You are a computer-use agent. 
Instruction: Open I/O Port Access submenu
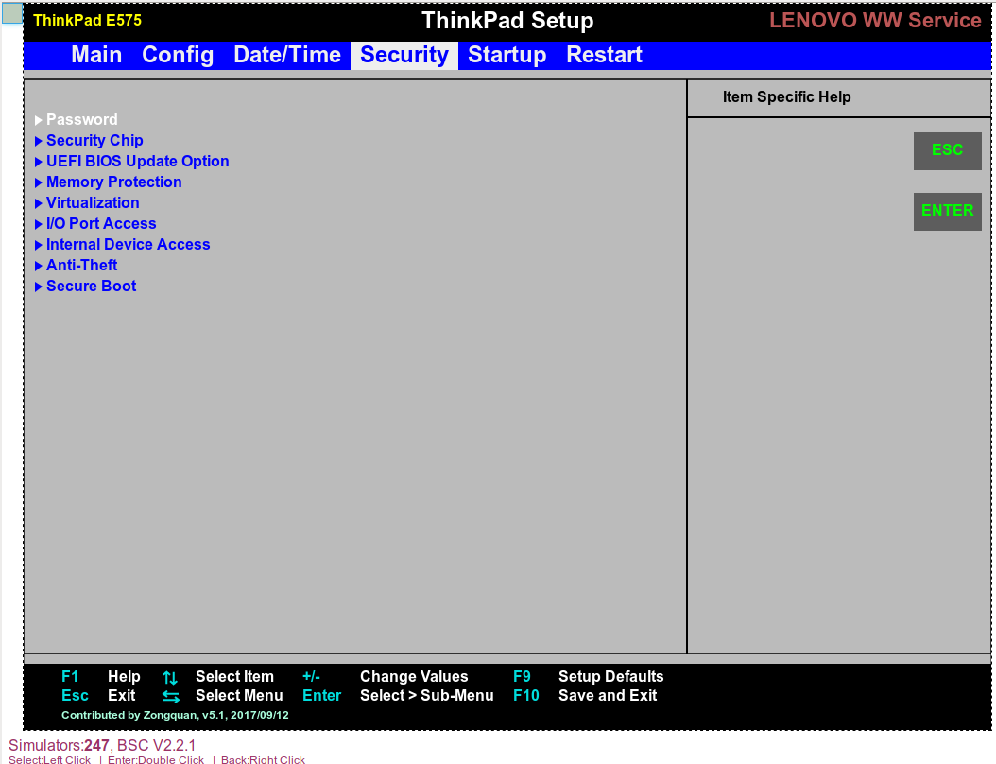(x=101, y=224)
